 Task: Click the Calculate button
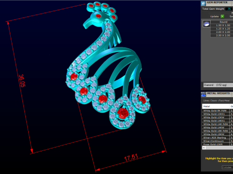point(227,167)
